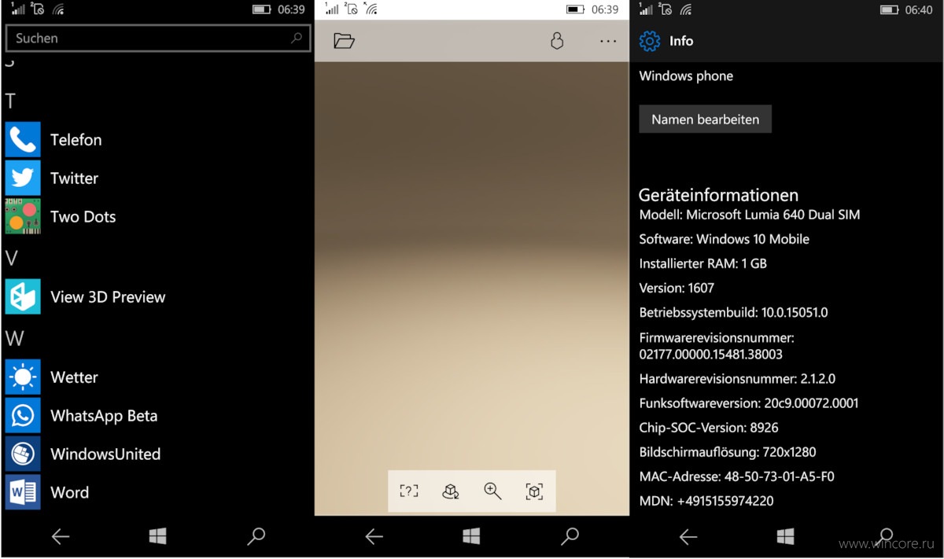Select the zoom-in magnifier tool
Screen dimensions: 944x559
492,491
